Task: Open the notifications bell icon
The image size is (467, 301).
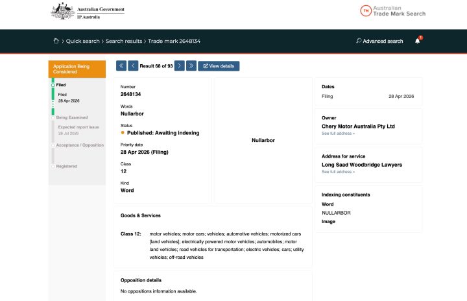Action: 418,41
